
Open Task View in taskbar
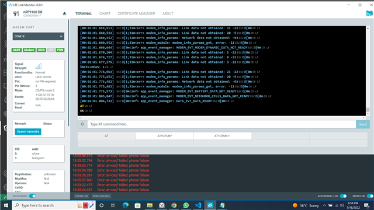pyautogui.click(x=113, y=205)
